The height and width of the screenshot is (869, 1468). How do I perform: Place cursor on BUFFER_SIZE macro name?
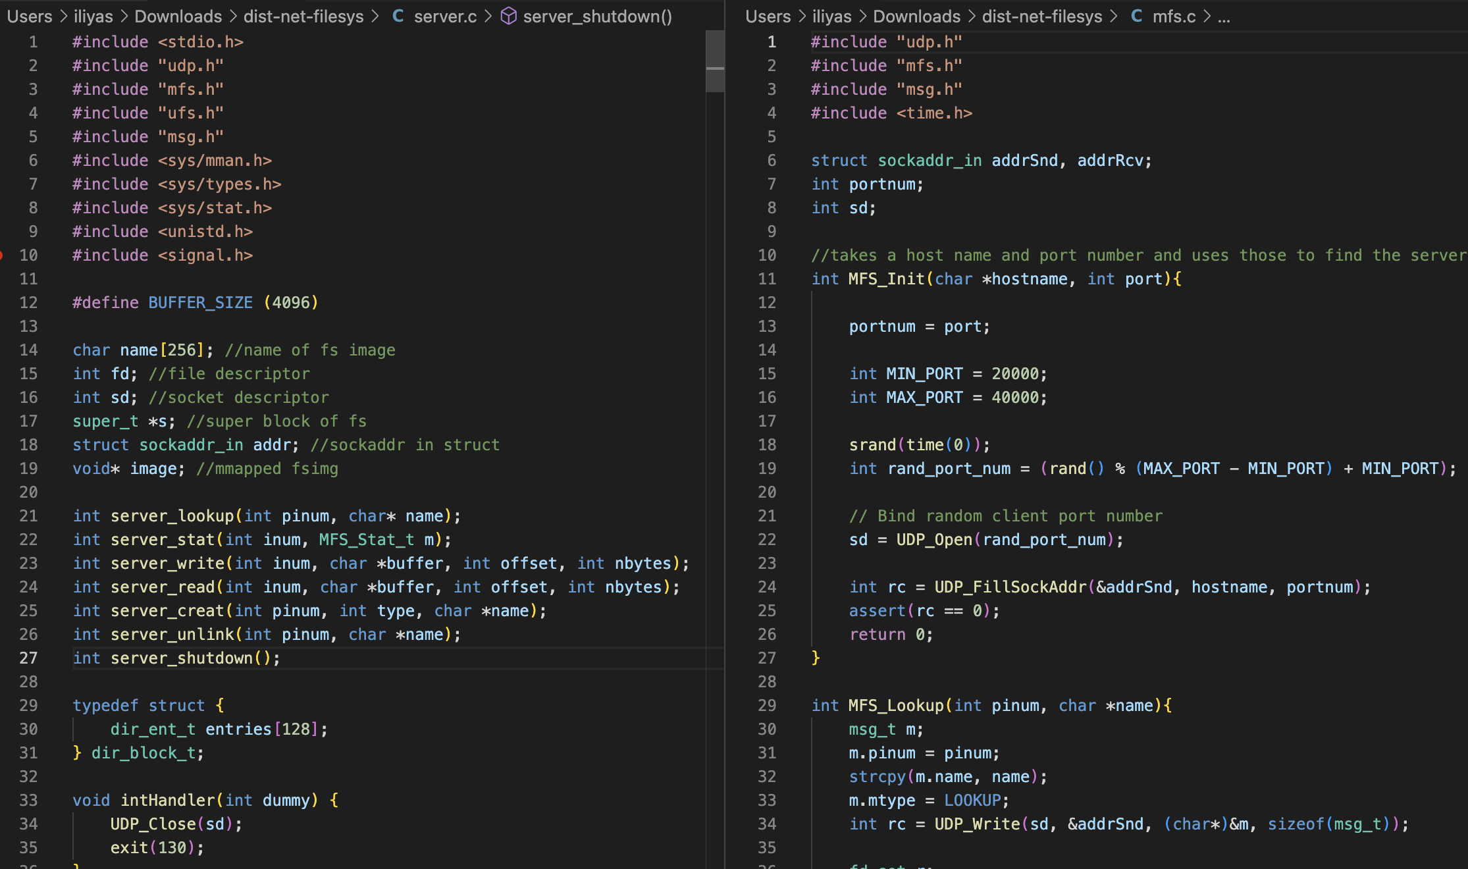(200, 303)
